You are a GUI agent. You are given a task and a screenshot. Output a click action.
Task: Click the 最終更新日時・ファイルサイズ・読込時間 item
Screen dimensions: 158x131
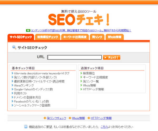[39, 81]
